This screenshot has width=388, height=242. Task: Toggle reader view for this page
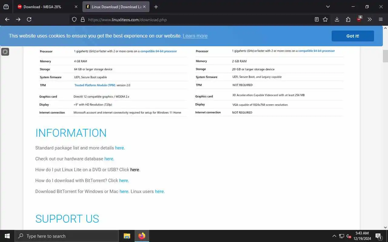316,19
